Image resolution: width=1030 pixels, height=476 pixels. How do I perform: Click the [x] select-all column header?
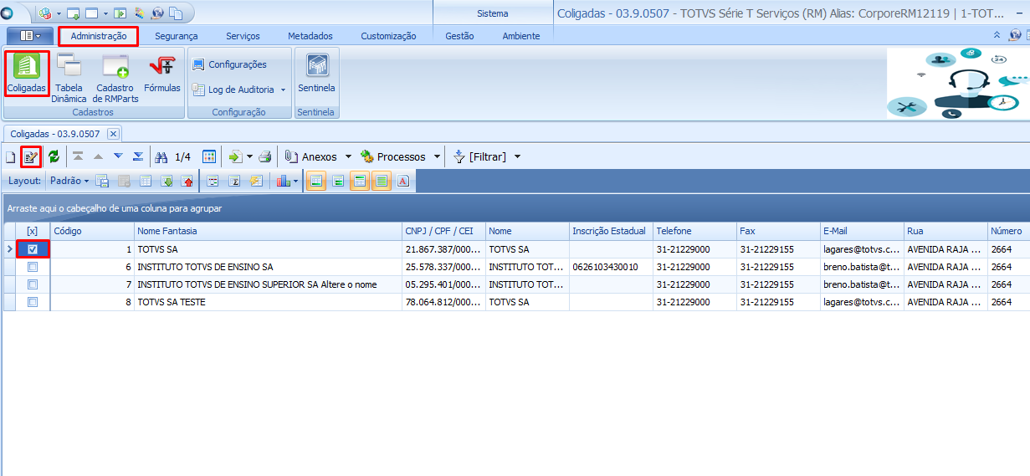33,231
